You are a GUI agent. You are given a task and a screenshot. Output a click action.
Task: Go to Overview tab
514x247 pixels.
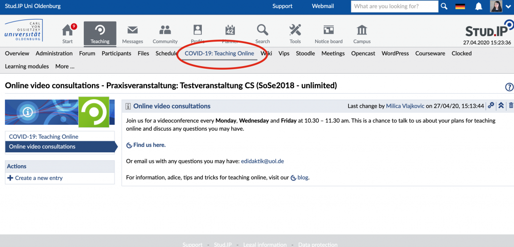[x=17, y=53]
